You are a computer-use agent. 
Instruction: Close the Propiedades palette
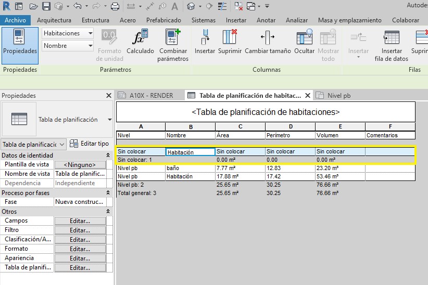108,96
